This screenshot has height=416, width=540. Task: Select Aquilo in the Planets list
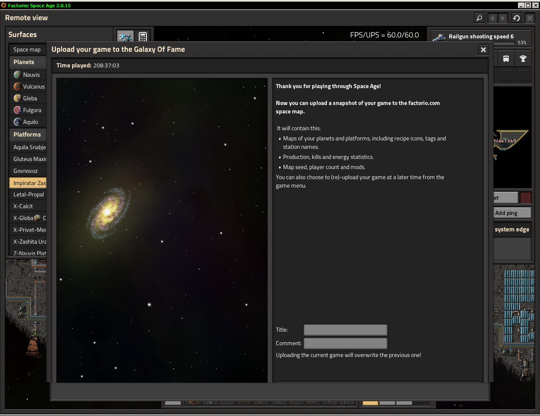point(28,122)
